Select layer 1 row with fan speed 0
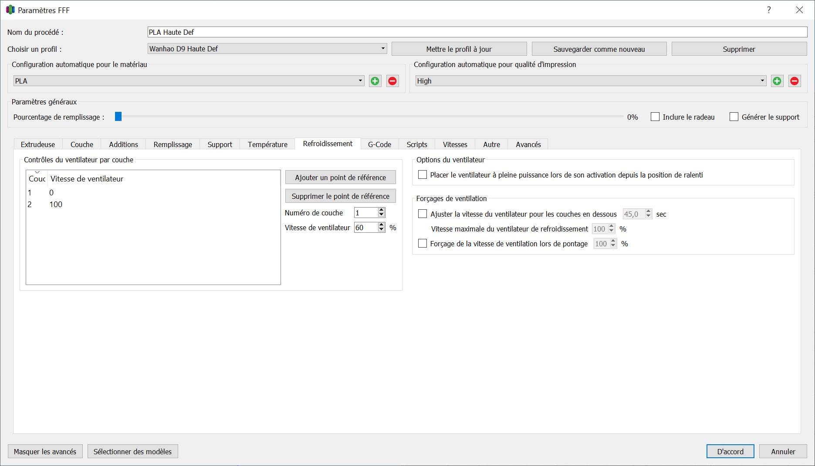 tap(153, 192)
